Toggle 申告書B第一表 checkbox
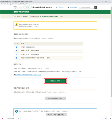Viewport: 112px width, 121px height. (x=16, y=51)
